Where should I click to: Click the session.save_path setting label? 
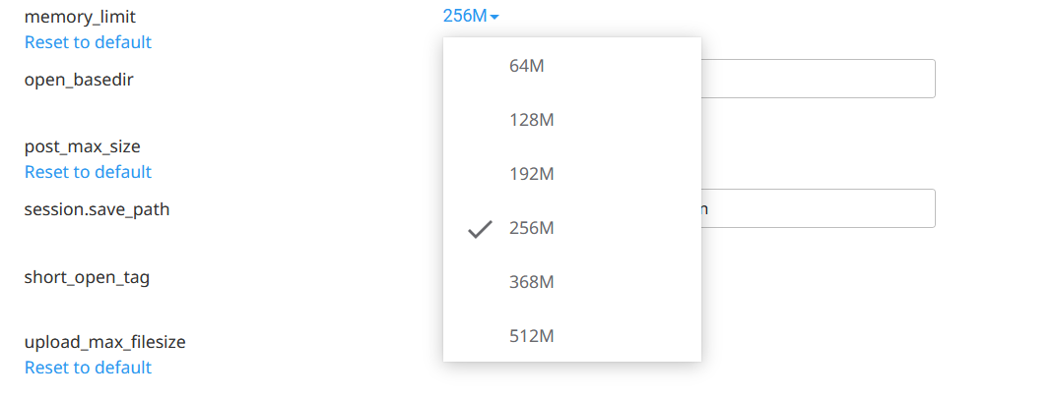(x=97, y=209)
